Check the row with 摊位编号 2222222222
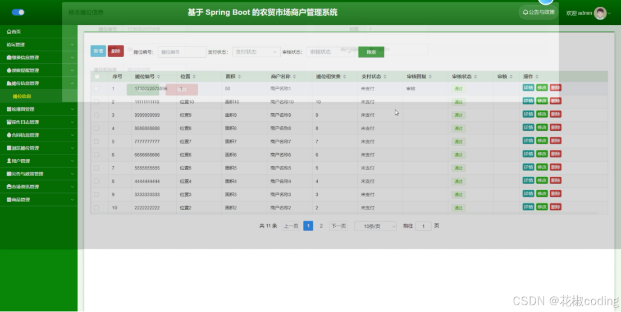The image size is (621, 312). coord(97,208)
